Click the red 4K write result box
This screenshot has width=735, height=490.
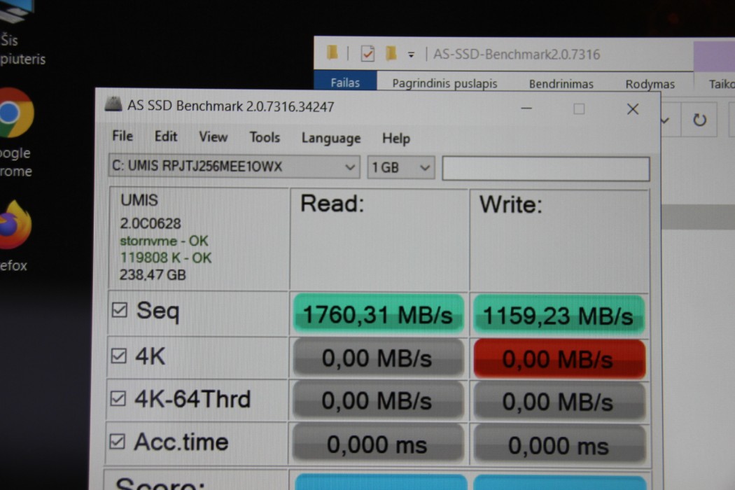(559, 358)
